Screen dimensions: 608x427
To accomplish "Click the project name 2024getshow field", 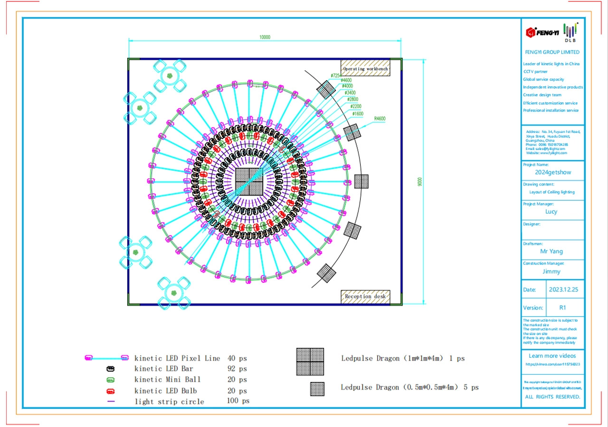I will coord(552,172).
